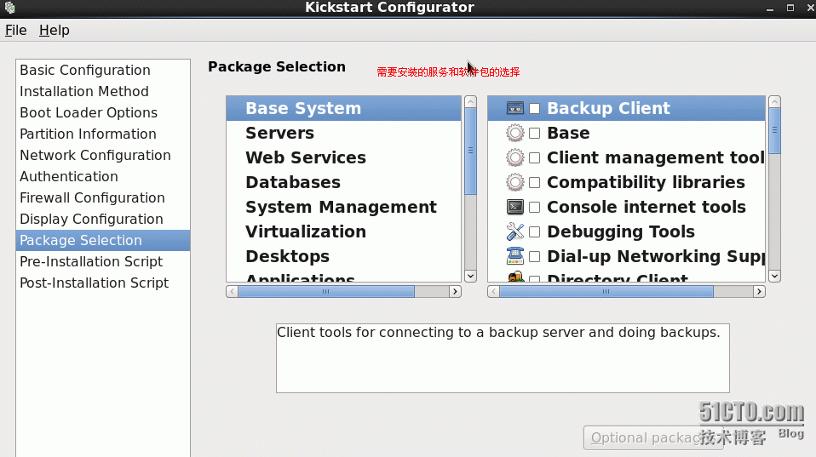
Task: Click left arrow of category list horizontal scrollbar
Action: [x=232, y=292]
